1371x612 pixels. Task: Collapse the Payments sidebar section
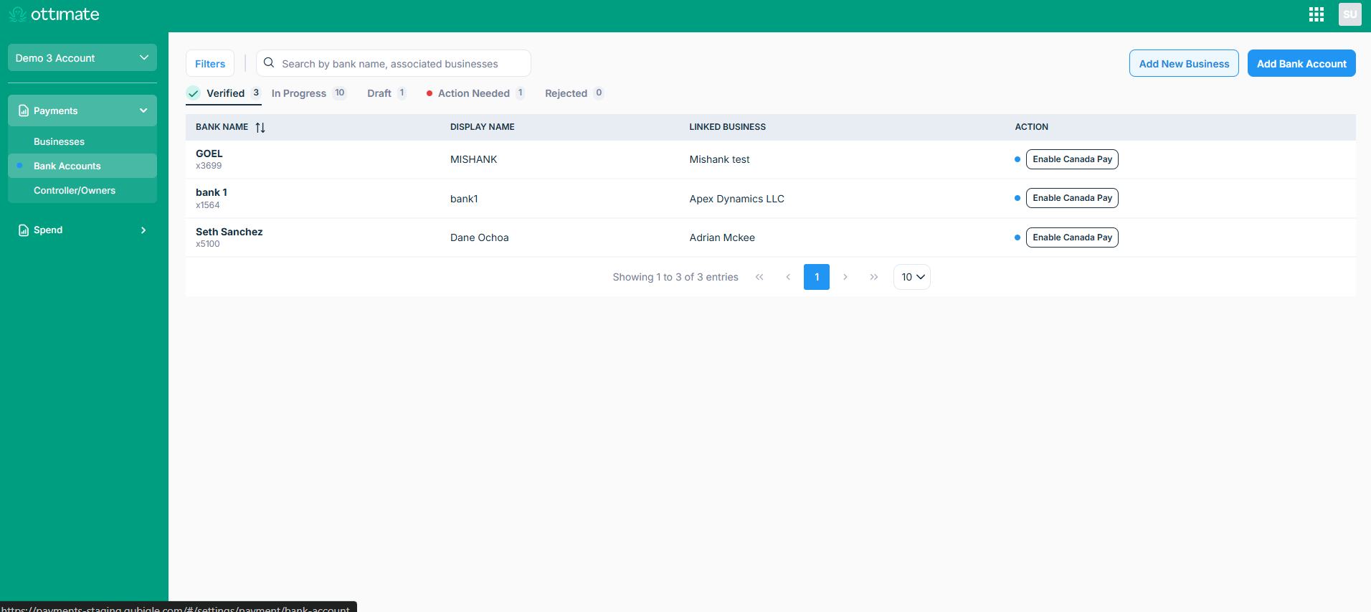pyautogui.click(x=143, y=110)
